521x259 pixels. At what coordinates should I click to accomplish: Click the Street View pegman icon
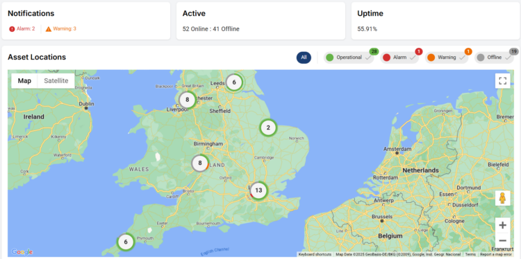tap(502, 198)
